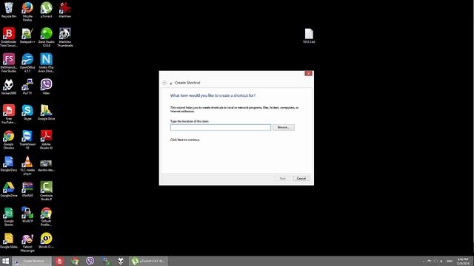Switch to the uTorrent taskbar window
The height and width of the screenshot is (266, 474).
point(148,261)
